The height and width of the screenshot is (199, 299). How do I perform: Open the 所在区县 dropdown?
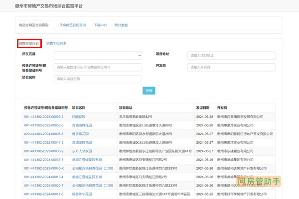point(98,56)
